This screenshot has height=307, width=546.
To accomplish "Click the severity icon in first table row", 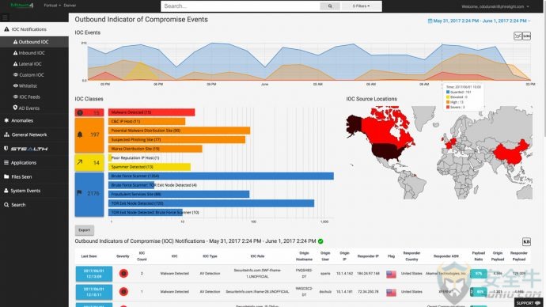I will tap(123, 274).
